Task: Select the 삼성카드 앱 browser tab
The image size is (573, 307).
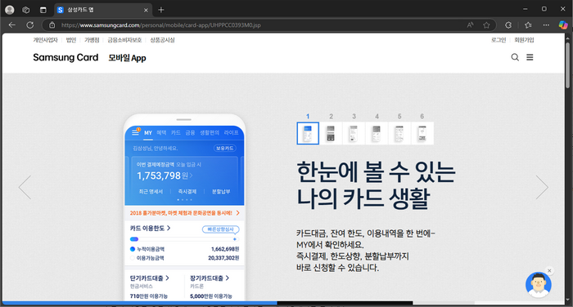Action: 102,10
